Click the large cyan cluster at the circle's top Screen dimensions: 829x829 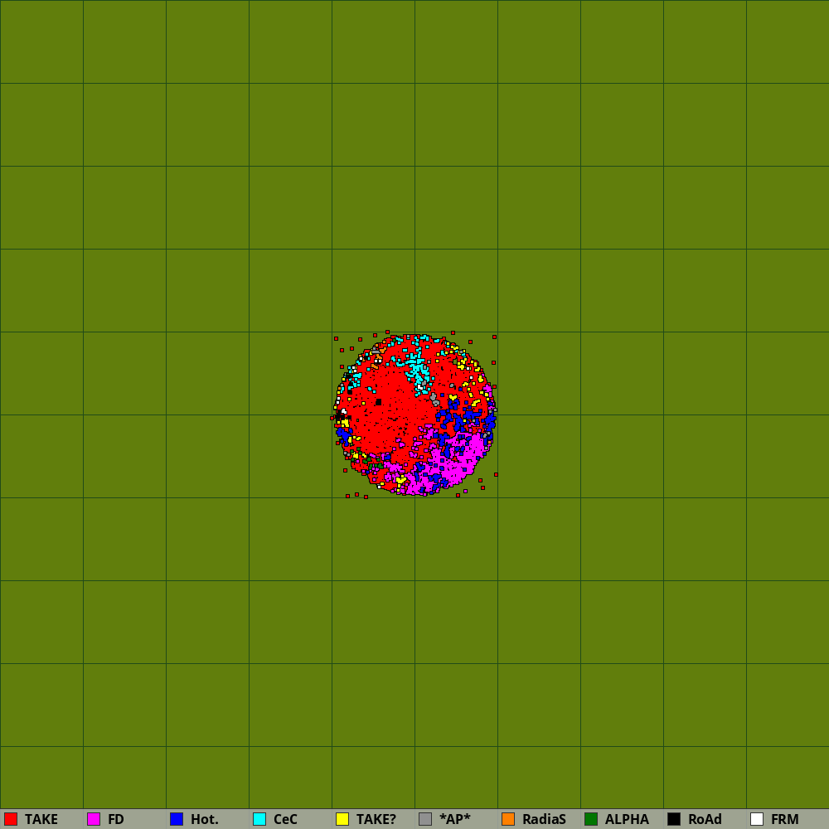[x=418, y=369]
